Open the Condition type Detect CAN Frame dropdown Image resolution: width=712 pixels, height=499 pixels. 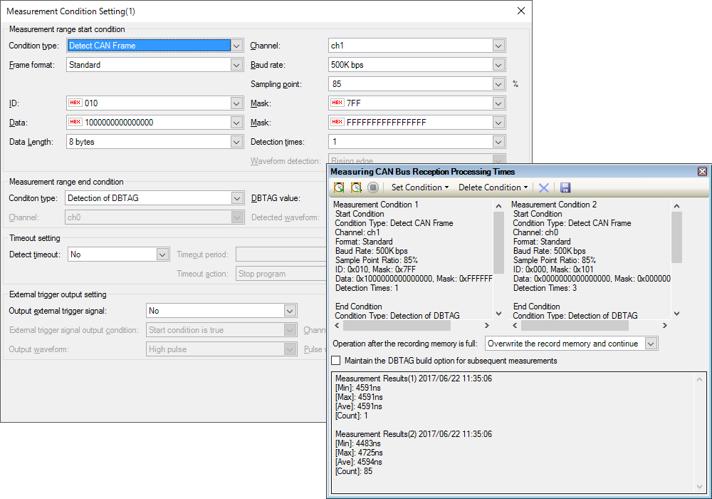click(236, 46)
